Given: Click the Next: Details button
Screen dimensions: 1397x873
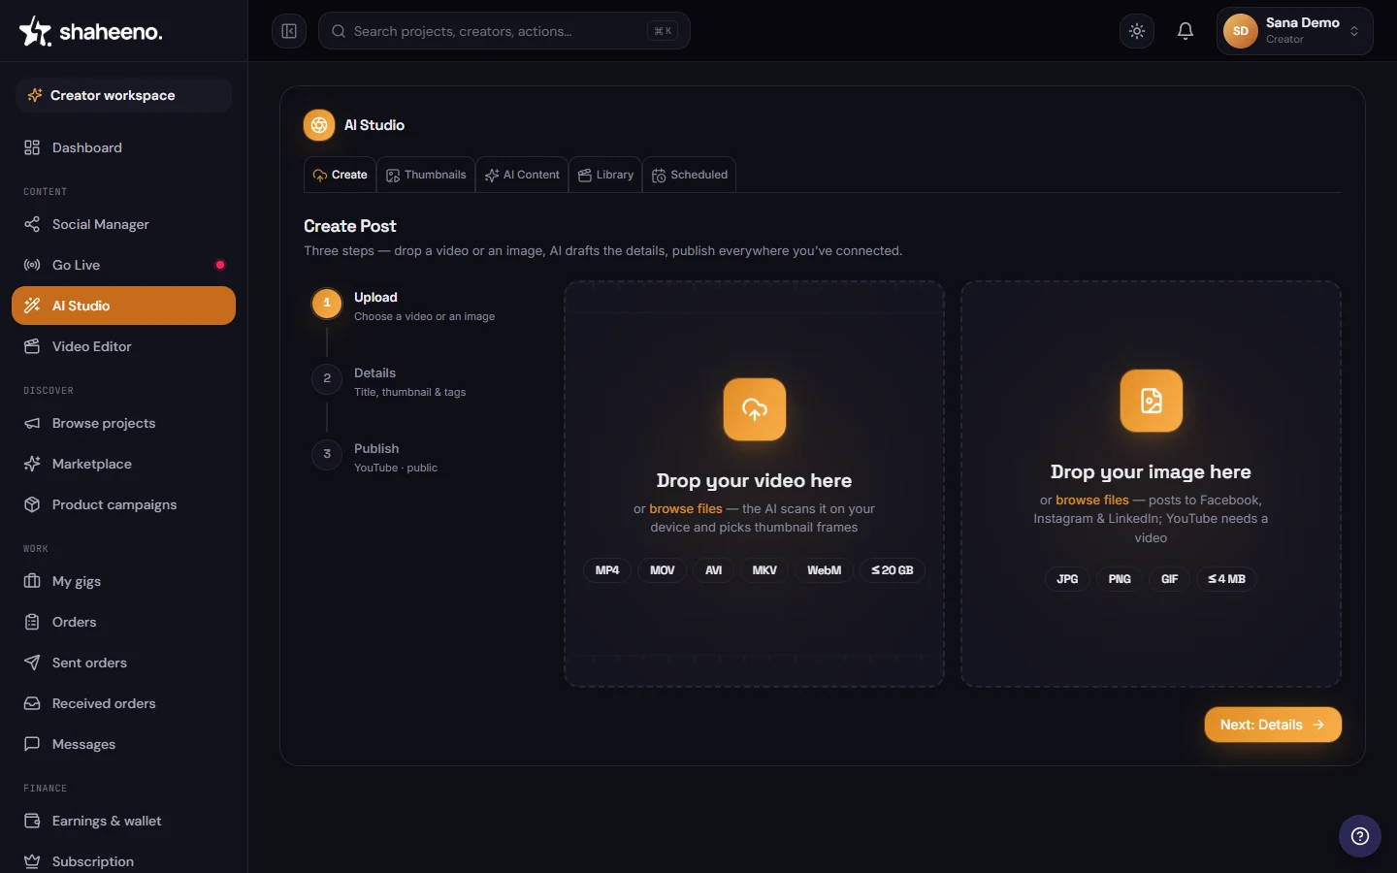Looking at the screenshot, I should pos(1273,725).
